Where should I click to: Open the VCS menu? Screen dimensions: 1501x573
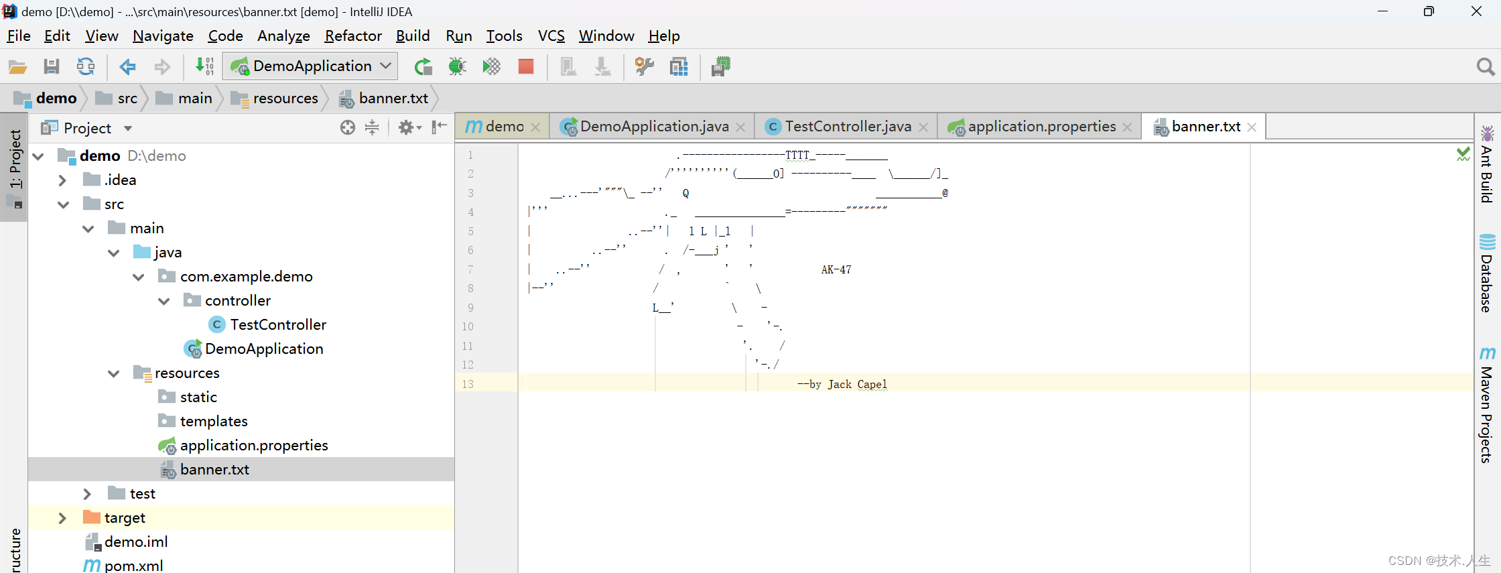551,36
